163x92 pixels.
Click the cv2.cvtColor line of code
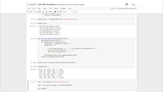pos(55,85)
